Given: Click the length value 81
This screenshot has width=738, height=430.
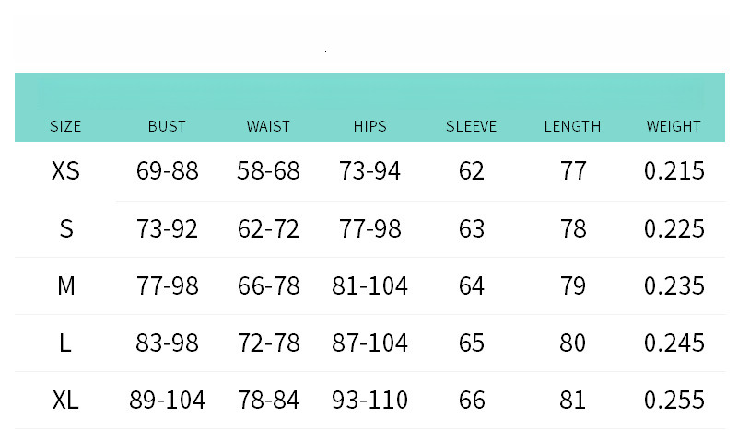Looking at the screenshot, I should [x=572, y=401].
